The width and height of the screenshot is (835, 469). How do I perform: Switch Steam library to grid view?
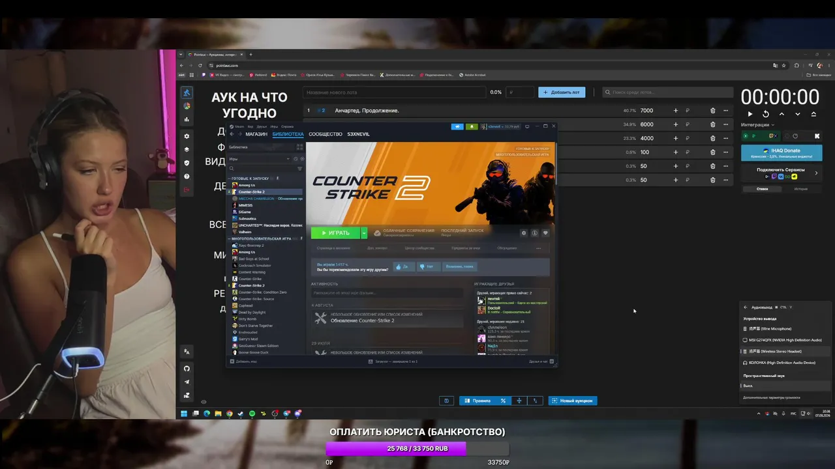pos(300,147)
